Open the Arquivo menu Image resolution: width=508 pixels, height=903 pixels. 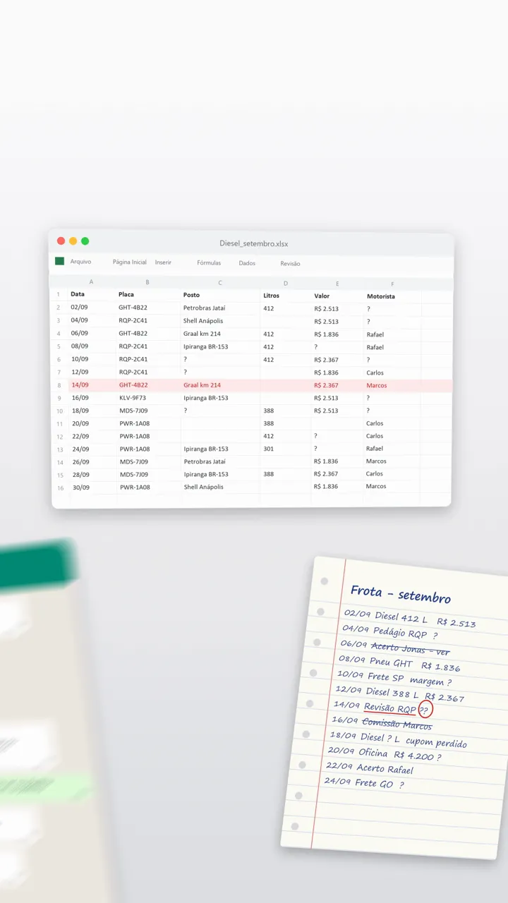point(80,262)
